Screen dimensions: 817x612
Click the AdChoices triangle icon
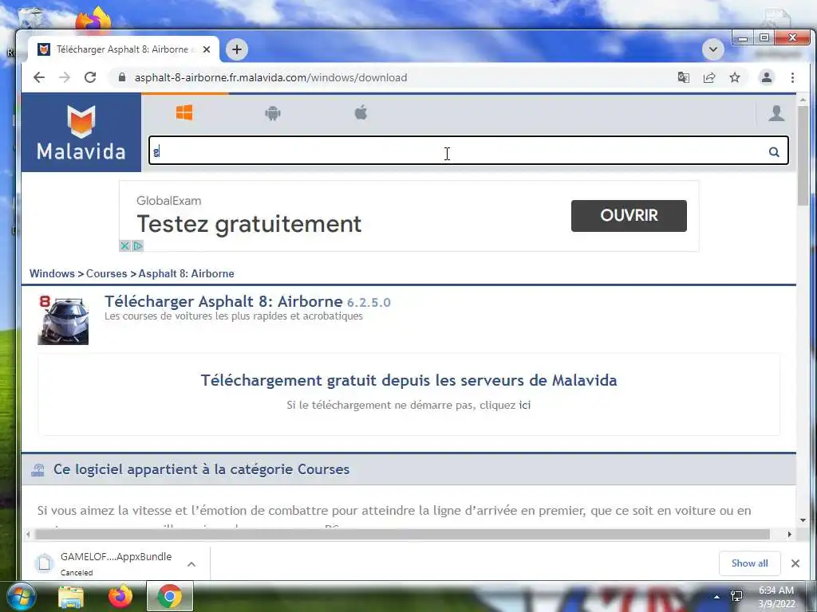click(137, 245)
